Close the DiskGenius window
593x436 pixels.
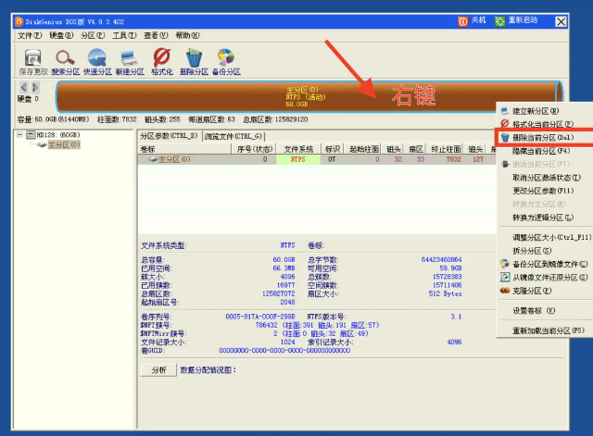561,21
